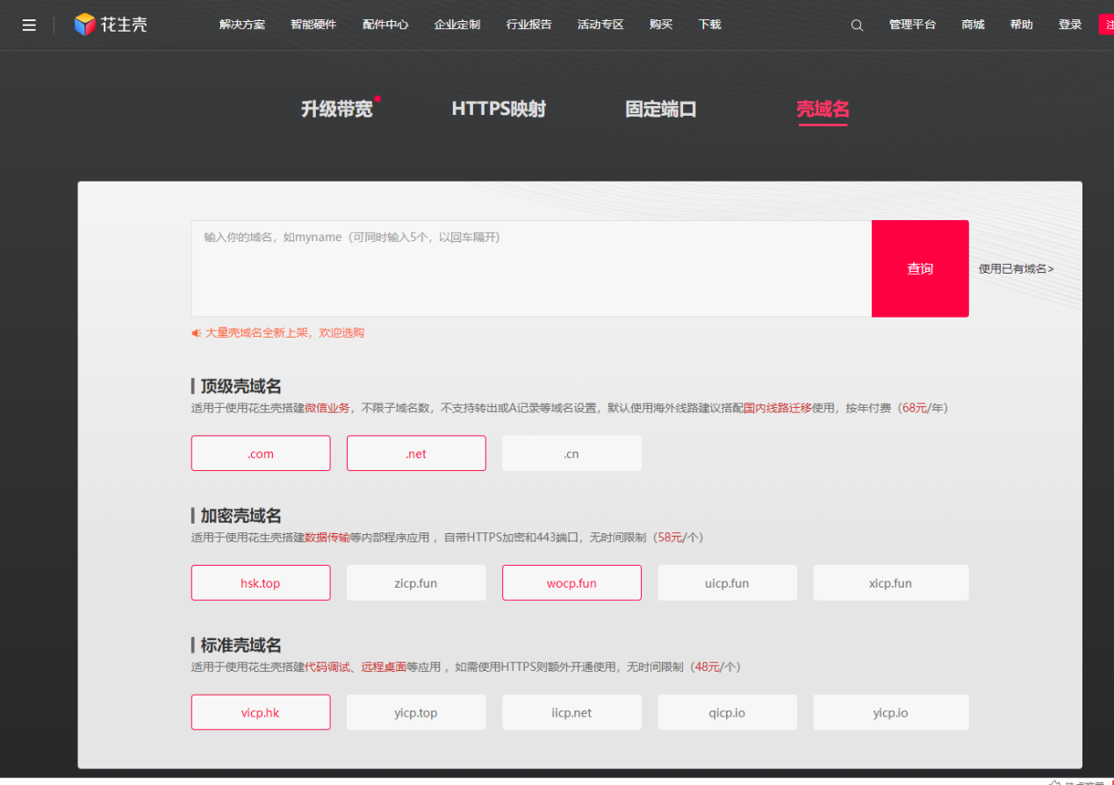The height and width of the screenshot is (785, 1114).
Task: Click the 使用已有域名 link
Action: coord(1016,269)
